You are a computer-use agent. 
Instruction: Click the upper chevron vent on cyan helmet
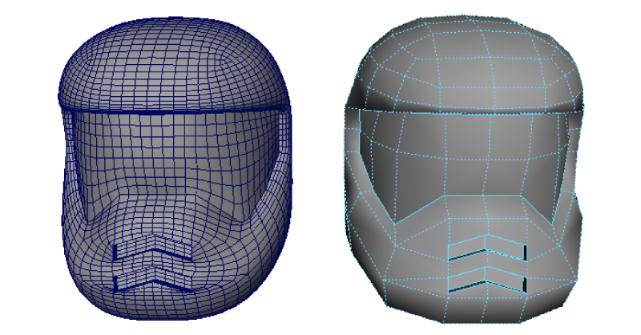[486, 248]
